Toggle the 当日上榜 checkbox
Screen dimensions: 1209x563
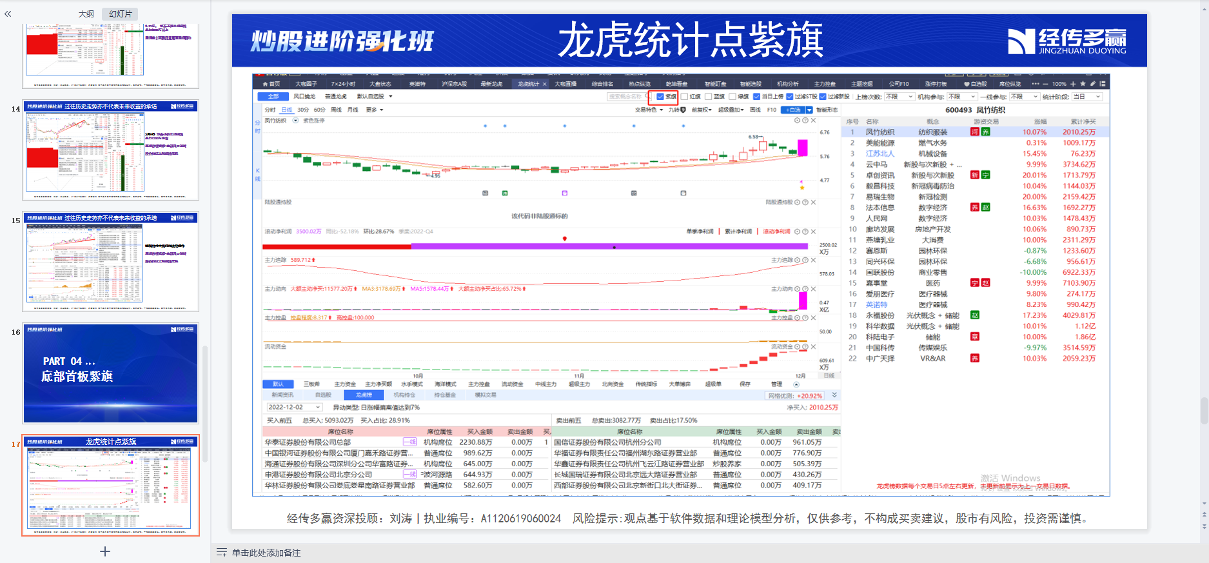pos(757,97)
